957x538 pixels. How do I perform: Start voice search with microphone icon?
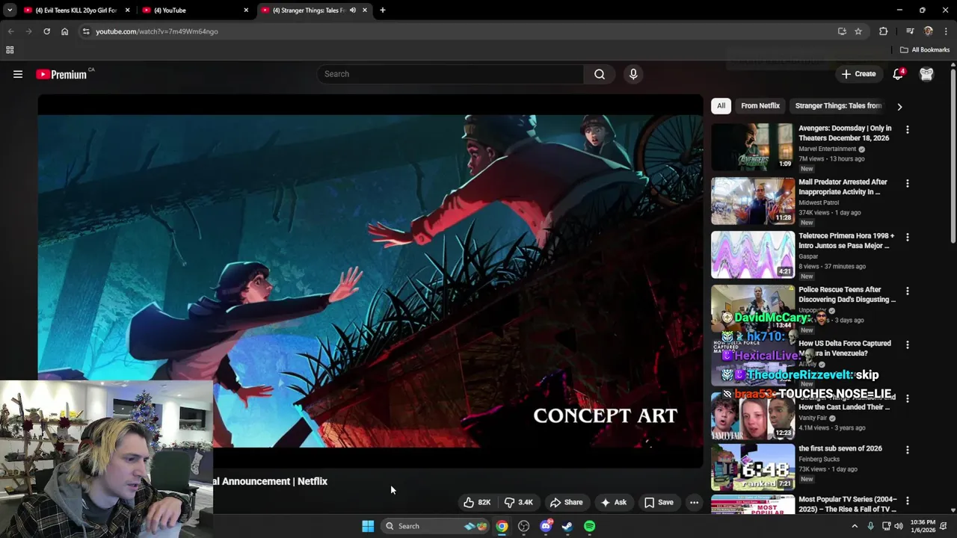(633, 74)
